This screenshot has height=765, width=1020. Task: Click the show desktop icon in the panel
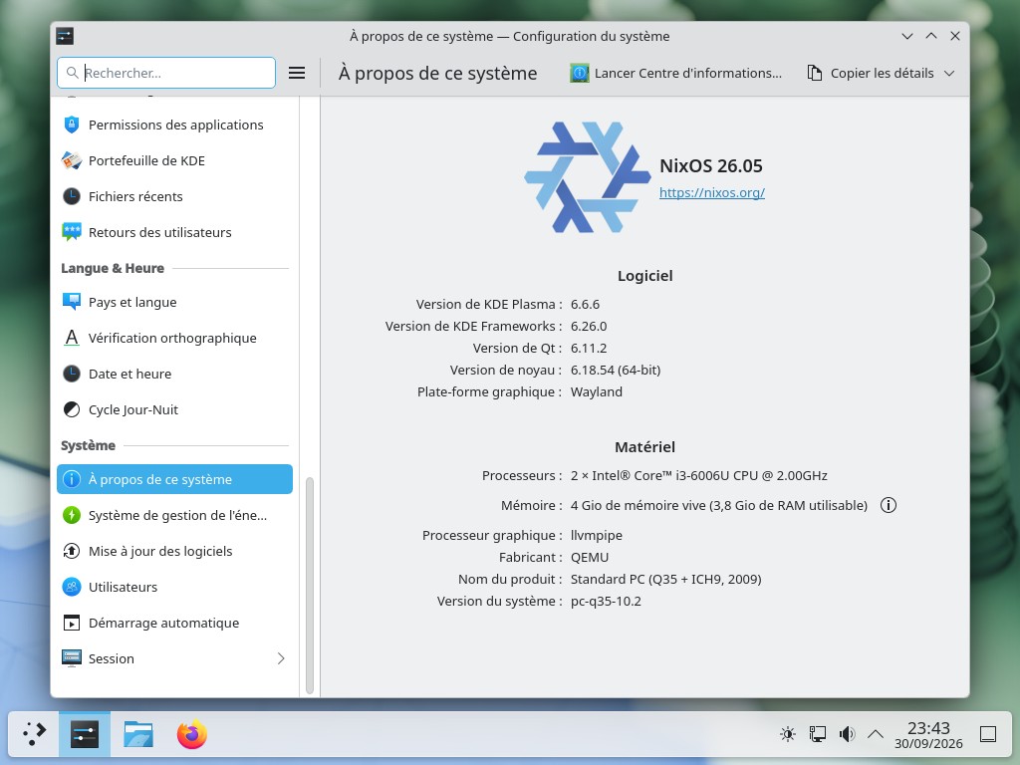(x=988, y=734)
